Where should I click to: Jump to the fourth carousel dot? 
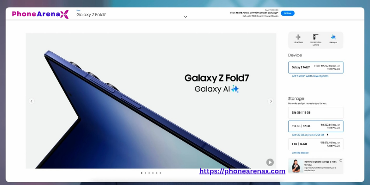153,173
